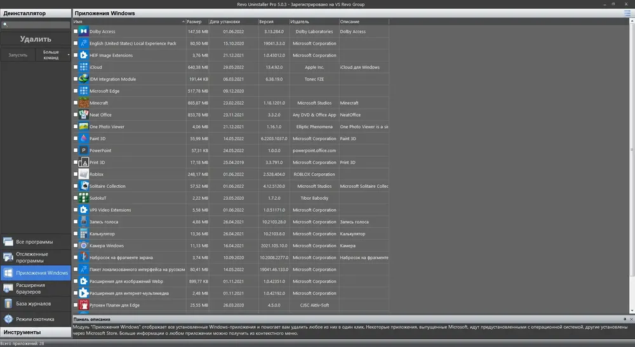635x347 pixels.
Task: Open hamburger menu icon at top right
Action: pyautogui.click(x=627, y=13)
